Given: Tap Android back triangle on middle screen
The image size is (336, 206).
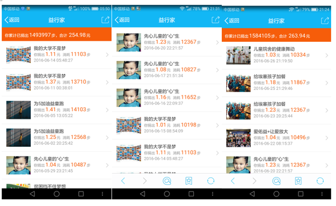Looking at the screenshot, I should (142, 194).
